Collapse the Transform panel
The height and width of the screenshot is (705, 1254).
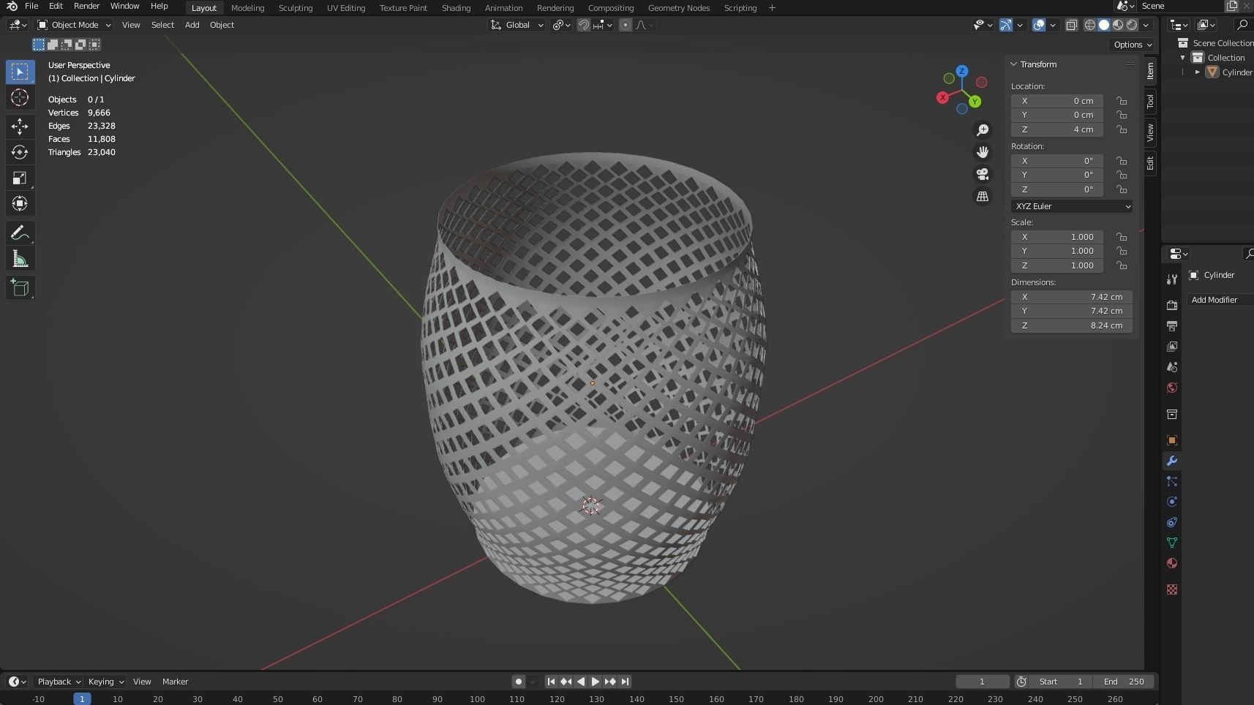(1014, 64)
